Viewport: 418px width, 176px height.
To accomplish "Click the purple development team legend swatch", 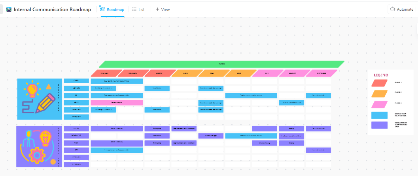I will [x=379, y=125].
